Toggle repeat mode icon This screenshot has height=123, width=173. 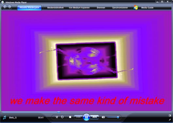coord(62,117)
